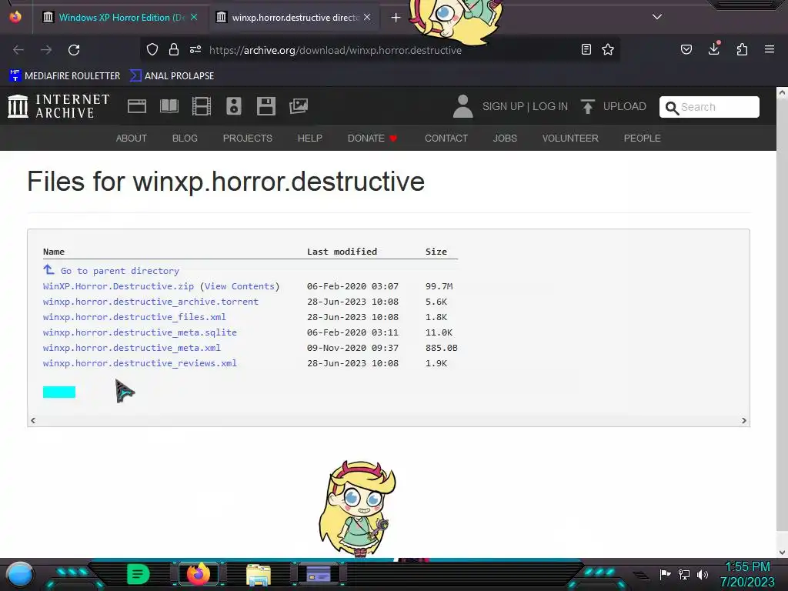Open winxp.horror.destructive_reviews.xml

(140, 363)
